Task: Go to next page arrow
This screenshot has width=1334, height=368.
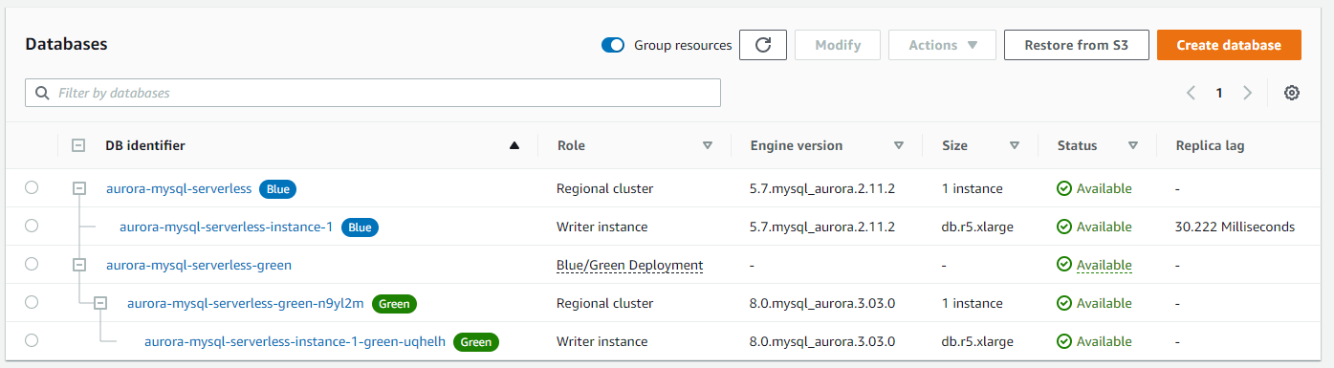Action: click(x=1247, y=93)
